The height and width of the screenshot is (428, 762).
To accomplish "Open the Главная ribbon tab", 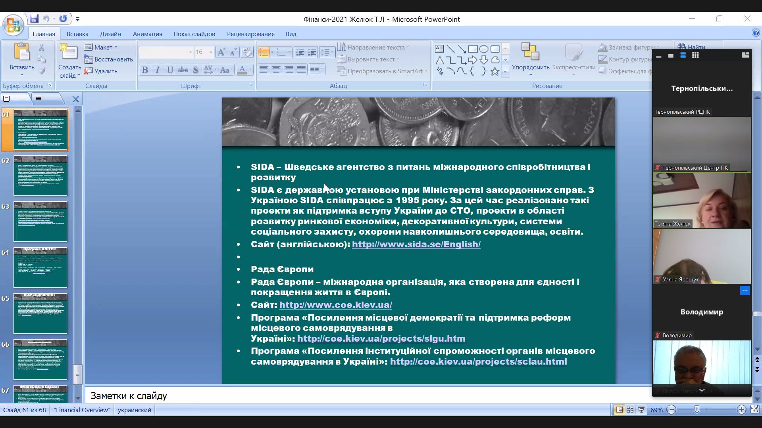I will click(x=44, y=34).
